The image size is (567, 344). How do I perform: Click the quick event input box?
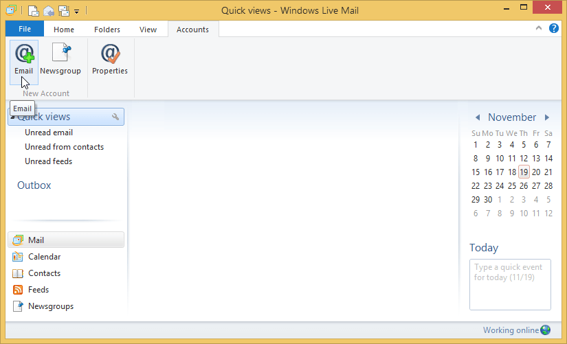[510, 284]
